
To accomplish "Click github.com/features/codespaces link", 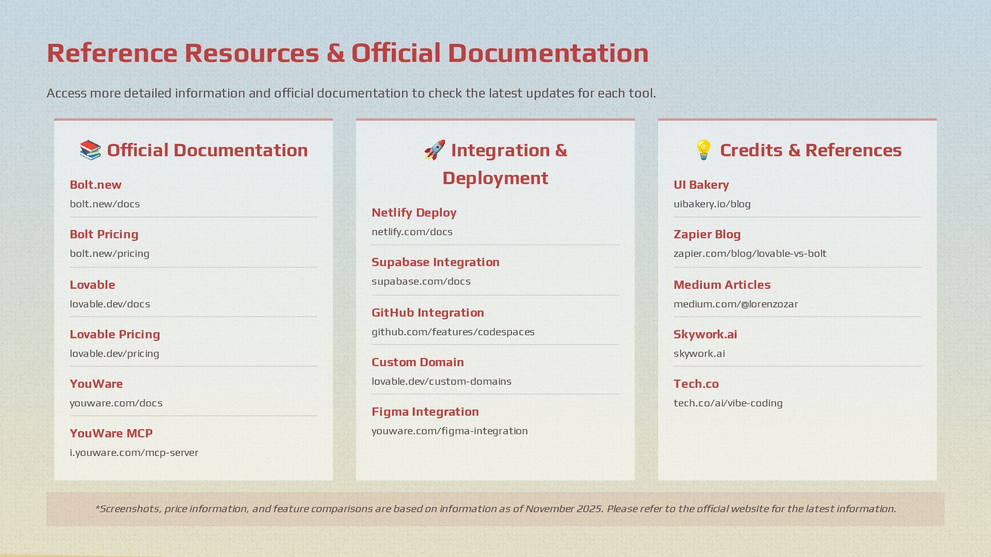I will 453,332.
